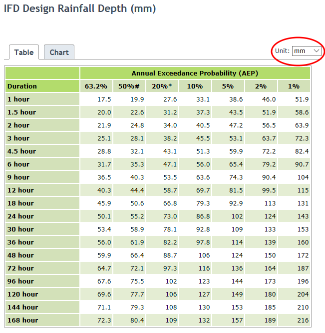Click the 50%# AEP column header

(x=129, y=86)
